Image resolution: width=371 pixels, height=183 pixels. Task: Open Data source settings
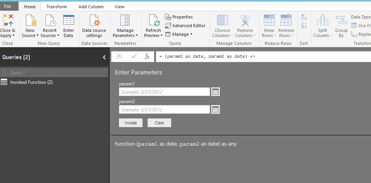point(94,26)
